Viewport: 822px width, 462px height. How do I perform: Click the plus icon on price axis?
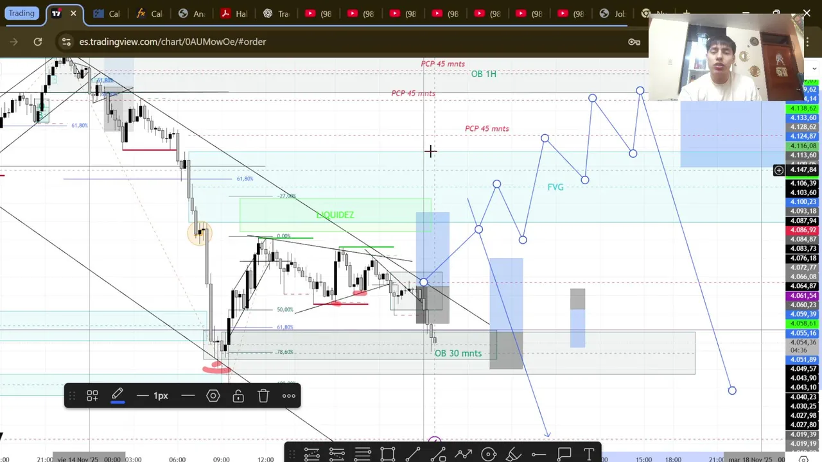pyautogui.click(x=778, y=170)
